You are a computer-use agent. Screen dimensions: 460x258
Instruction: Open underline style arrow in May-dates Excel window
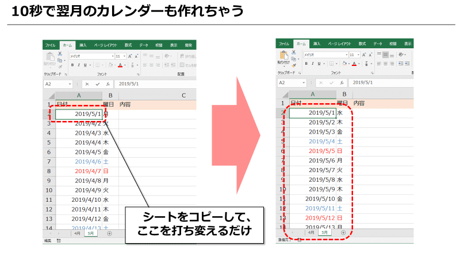click(324, 64)
